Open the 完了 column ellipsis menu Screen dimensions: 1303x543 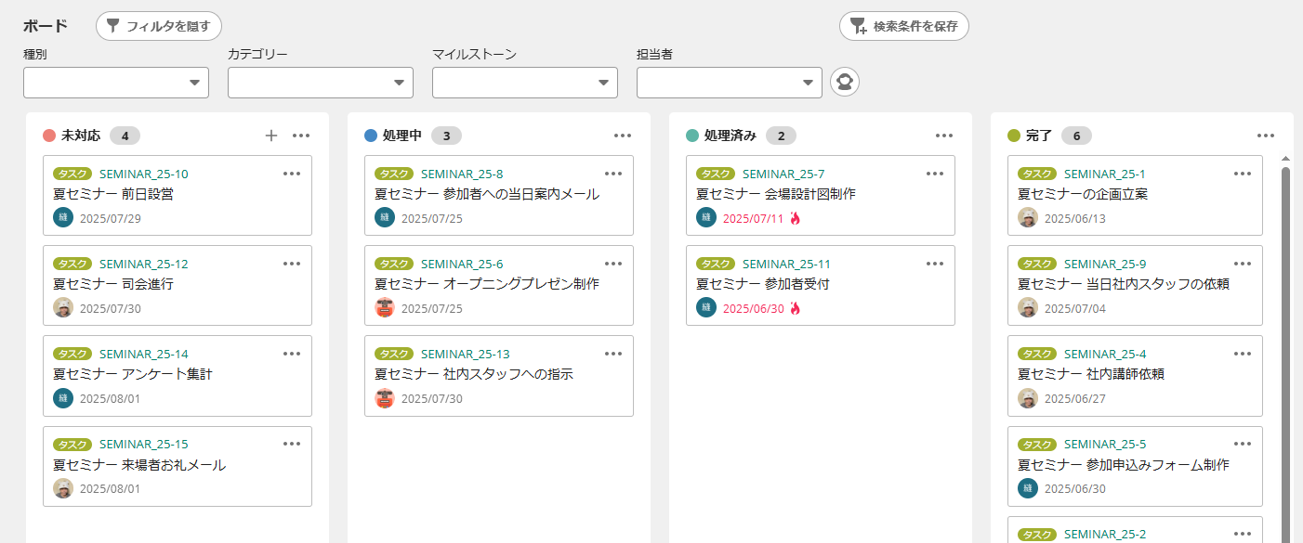coord(1266,136)
